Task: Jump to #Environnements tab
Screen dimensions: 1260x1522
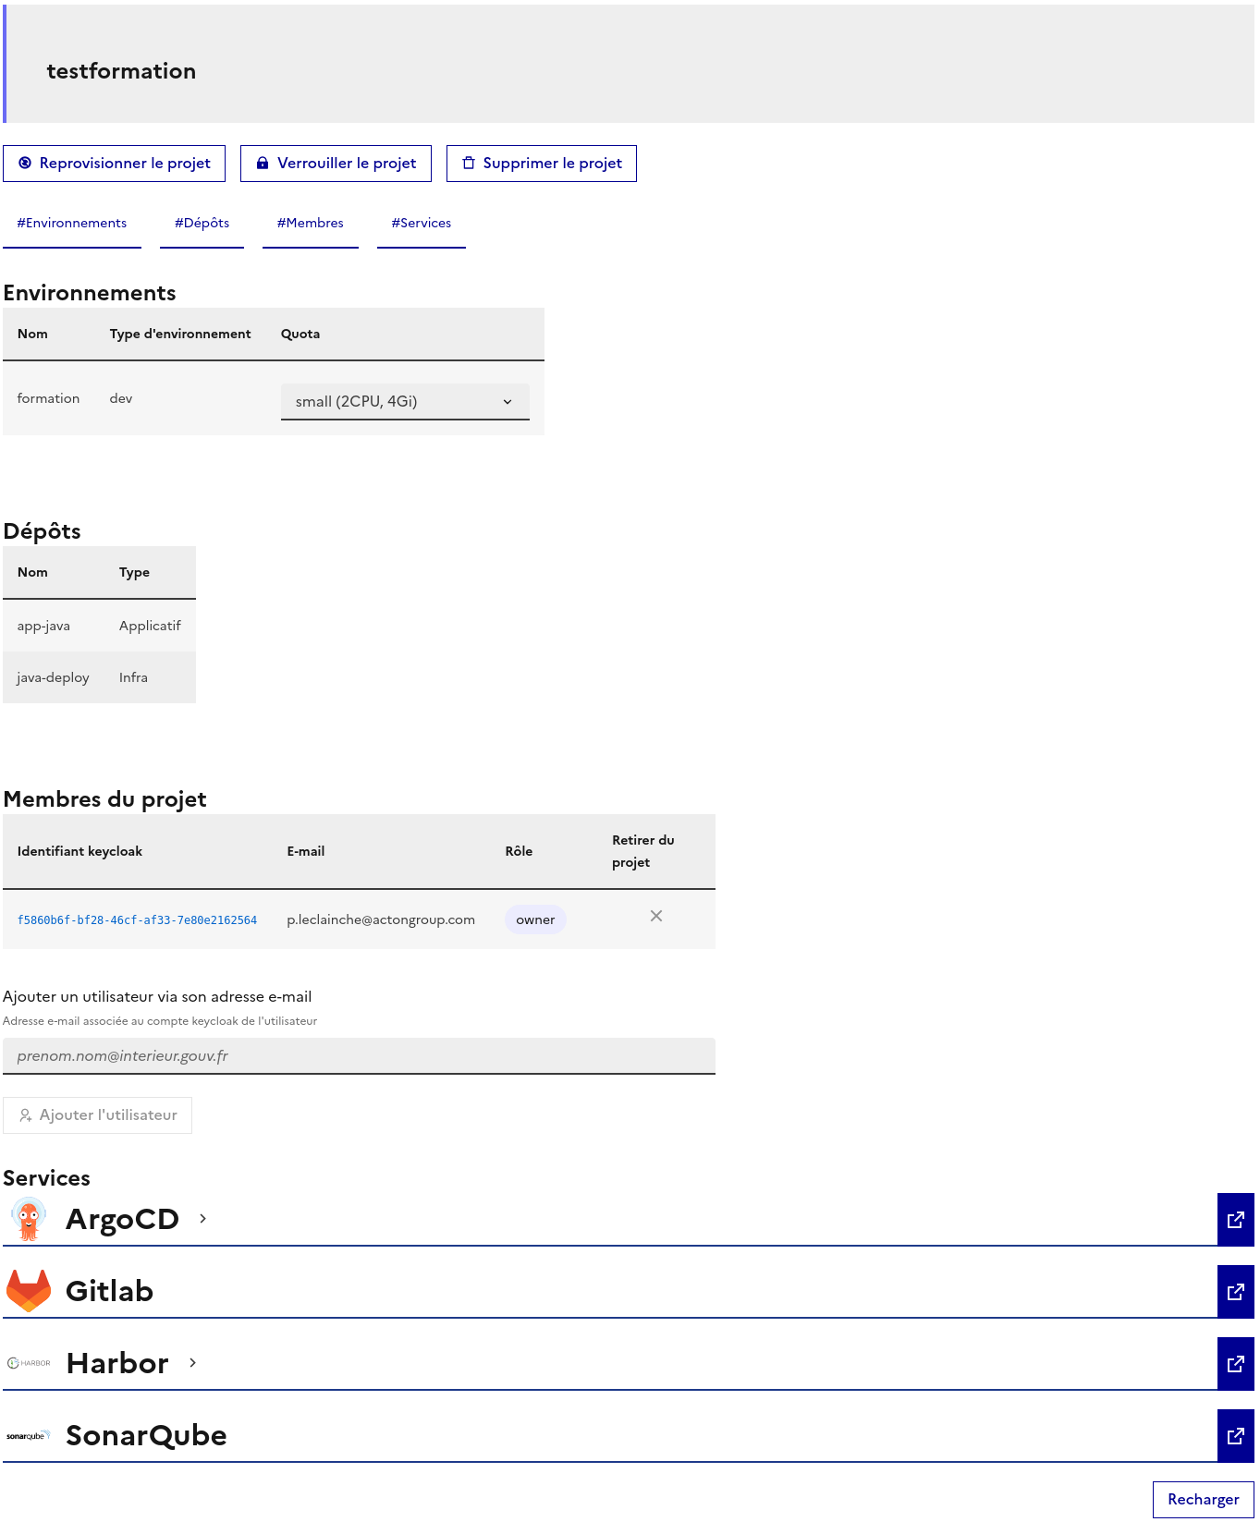Action: coord(72,224)
